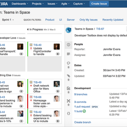Click the OPEN pull request status badge

pos(95,107)
